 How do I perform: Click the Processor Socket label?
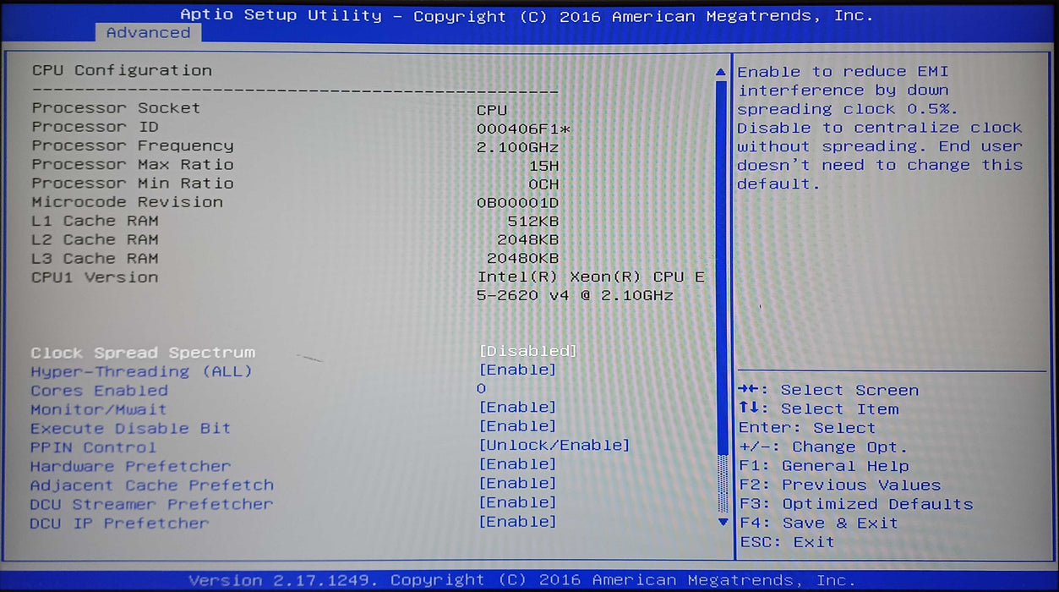pos(116,108)
